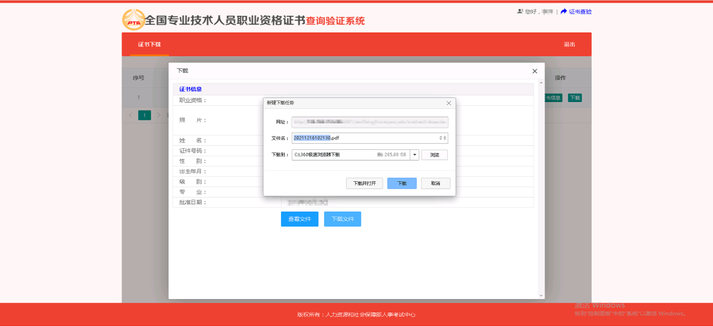
Task: Click the blue 下载 button in the dialog
Action: click(x=401, y=183)
